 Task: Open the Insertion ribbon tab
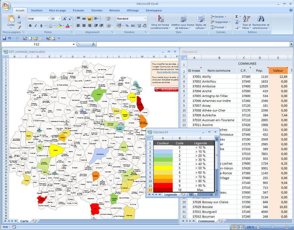pos(37,11)
